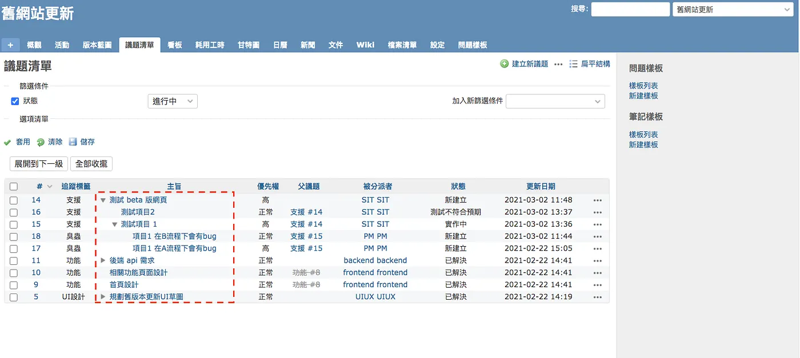Click assignee backend backend link

[375, 260]
